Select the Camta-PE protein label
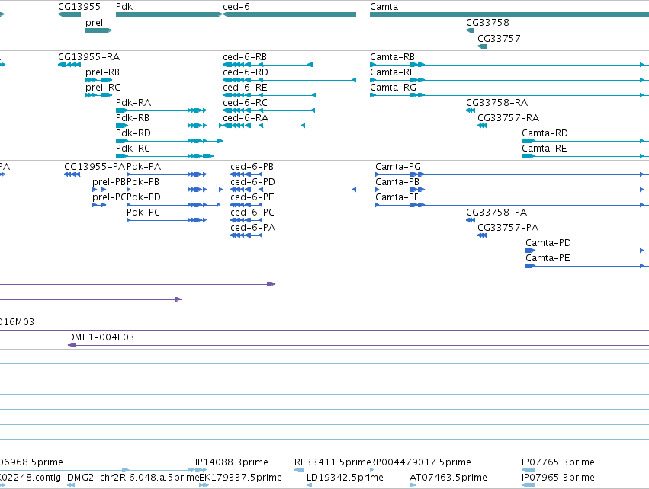Screen dimensions: 649x489 click(548, 258)
